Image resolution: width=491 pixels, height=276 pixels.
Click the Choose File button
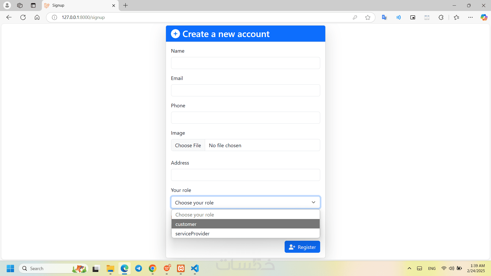pos(188,145)
